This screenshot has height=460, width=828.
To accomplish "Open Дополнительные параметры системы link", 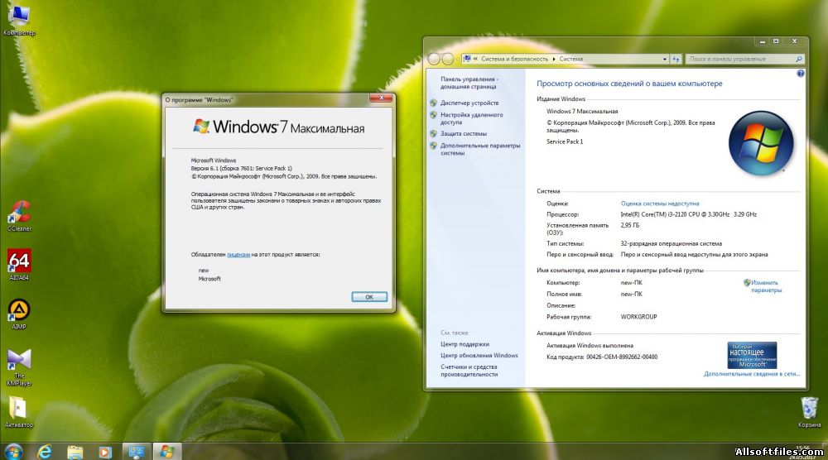I will point(480,149).
